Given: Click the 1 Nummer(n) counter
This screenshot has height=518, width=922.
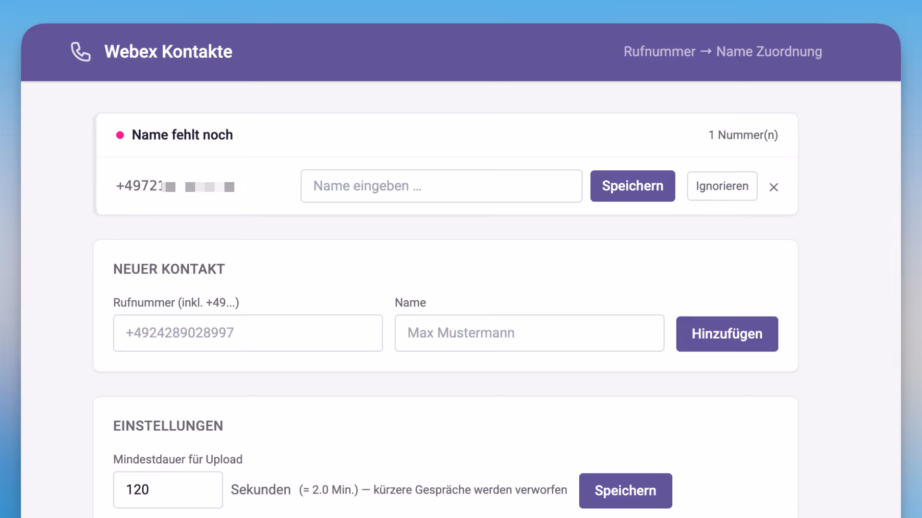Looking at the screenshot, I should [743, 135].
